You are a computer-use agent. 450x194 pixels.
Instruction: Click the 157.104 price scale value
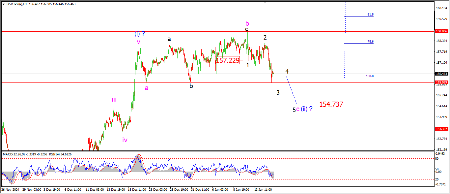(x=442, y=62)
